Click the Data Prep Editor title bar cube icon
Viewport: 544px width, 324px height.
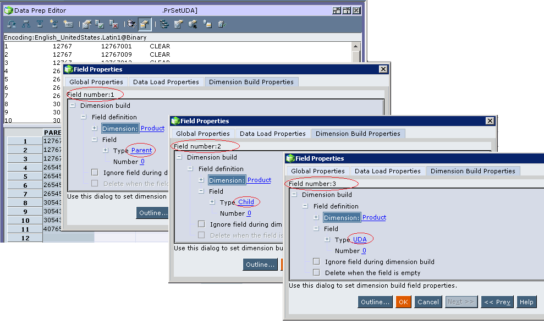pyautogui.click(x=8, y=10)
